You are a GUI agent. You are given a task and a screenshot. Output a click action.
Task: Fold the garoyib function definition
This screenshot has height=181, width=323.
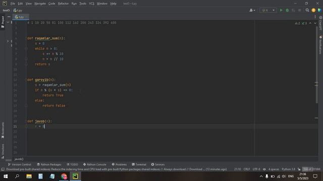(26, 80)
